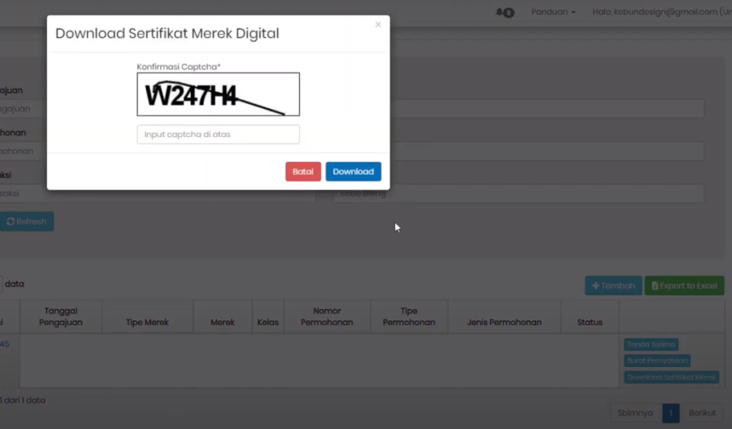The width and height of the screenshot is (732, 429).
Task: Click the Tanggal Pengajuan column header
Action: tap(61, 316)
